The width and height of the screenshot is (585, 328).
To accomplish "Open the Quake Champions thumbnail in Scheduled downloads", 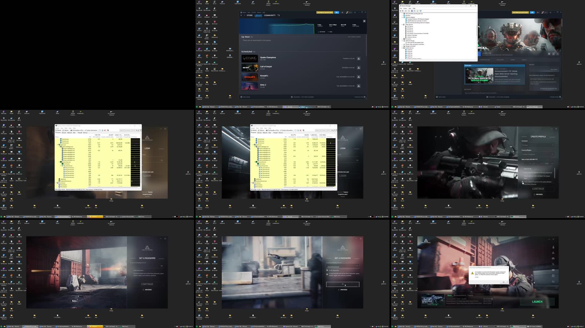I will [x=250, y=59].
